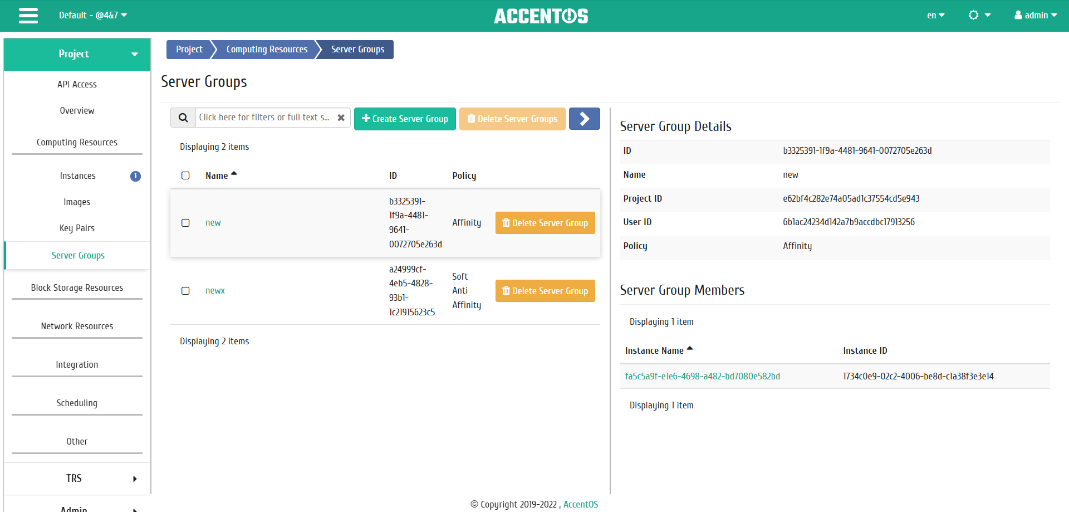Check the checkbox for group new

point(185,223)
